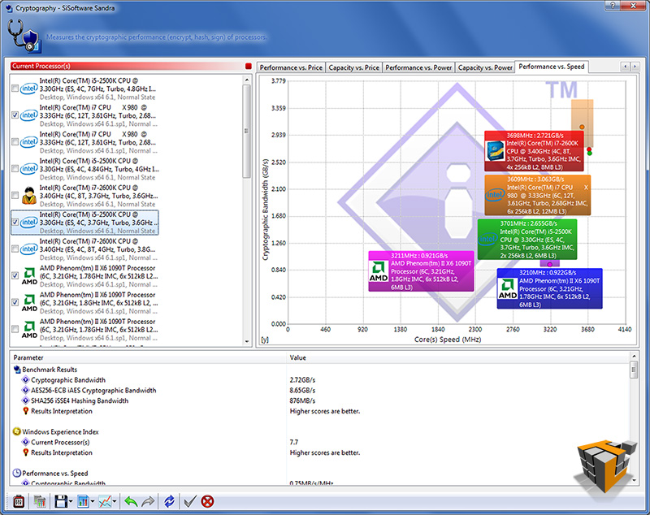Select the AES256-ECB iAES Cryptographic Bandwidth row
Screen dimensions: 650x515
pos(93,390)
